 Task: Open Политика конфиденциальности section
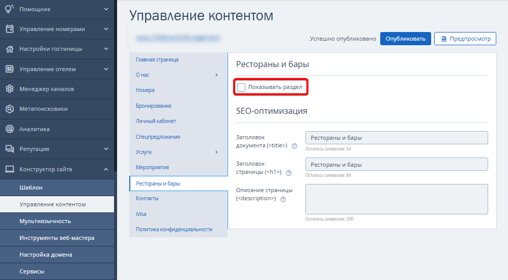tap(174, 229)
